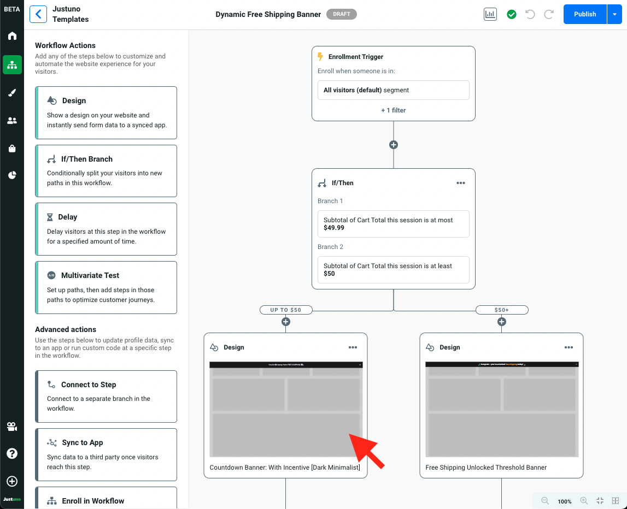
Task: Open the design brush icon in sidebar
Action: click(12, 93)
